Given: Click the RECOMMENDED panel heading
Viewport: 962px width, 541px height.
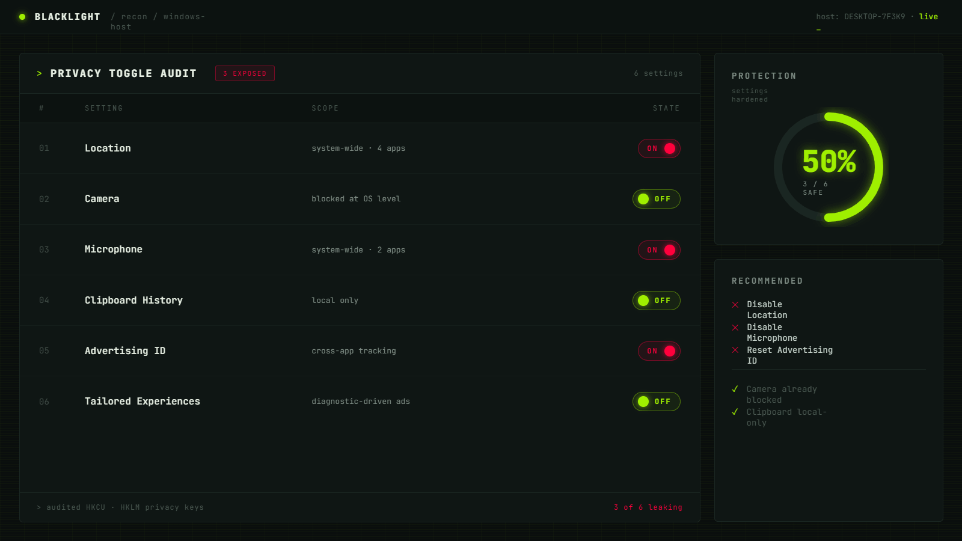Looking at the screenshot, I should 767,281.
